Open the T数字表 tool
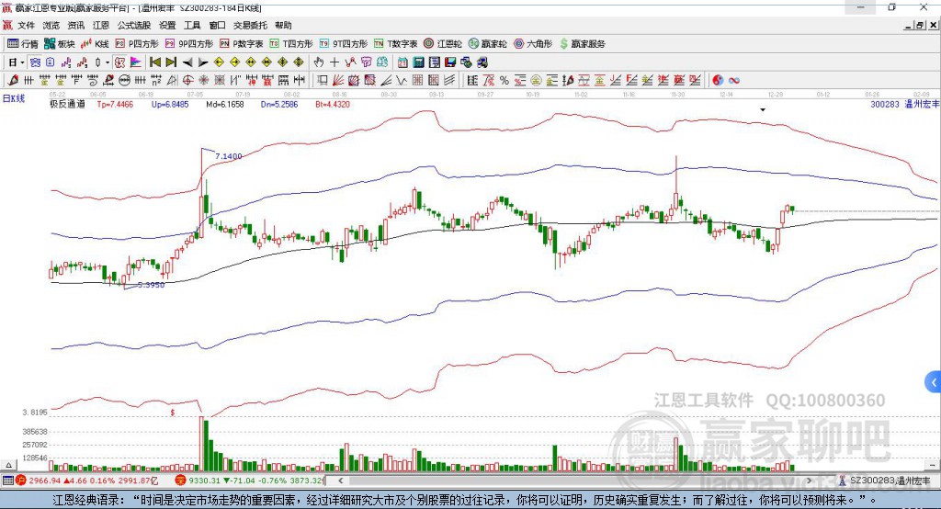 (x=395, y=44)
